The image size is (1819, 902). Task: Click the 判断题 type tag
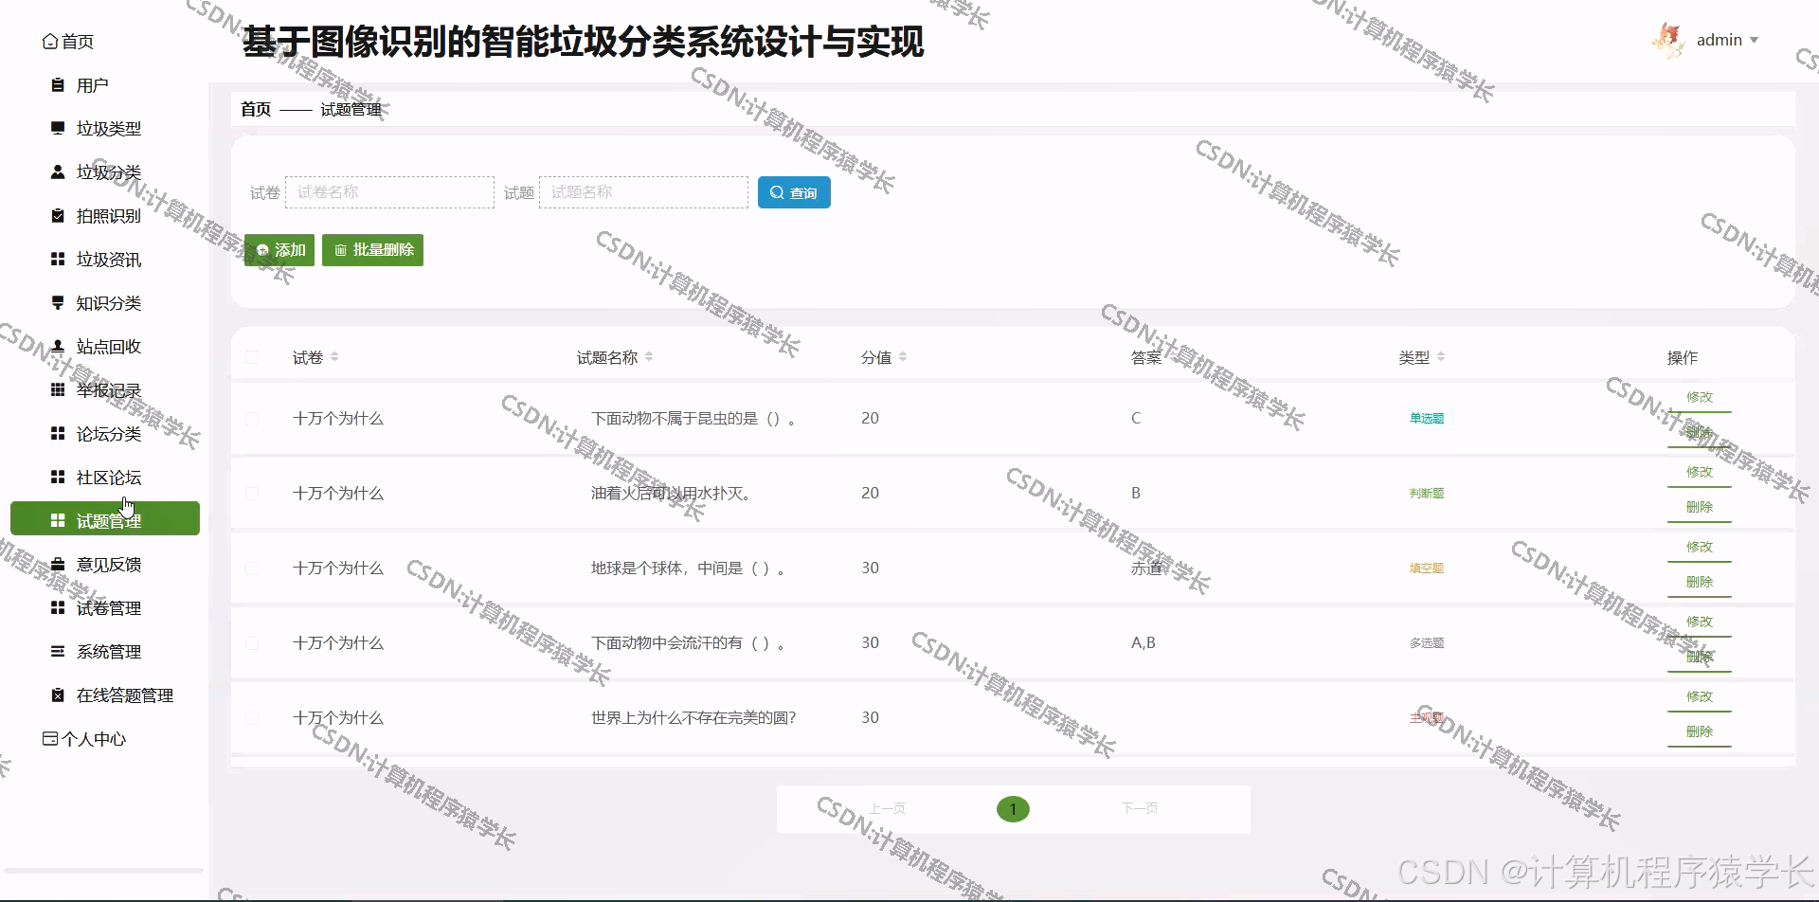tap(1426, 493)
